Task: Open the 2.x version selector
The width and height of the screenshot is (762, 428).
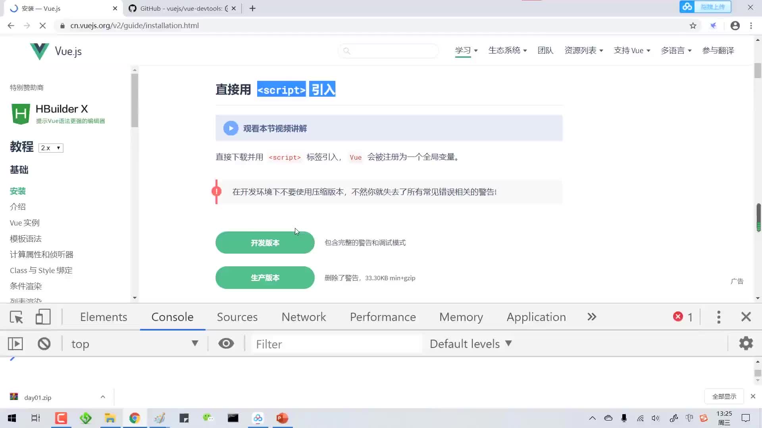Action: coord(51,148)
